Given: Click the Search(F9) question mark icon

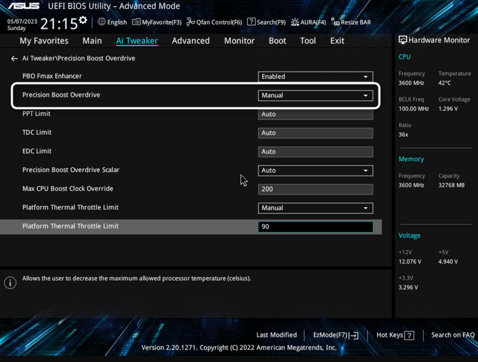Looking at the screenshot, I should (x=251, y=22).
